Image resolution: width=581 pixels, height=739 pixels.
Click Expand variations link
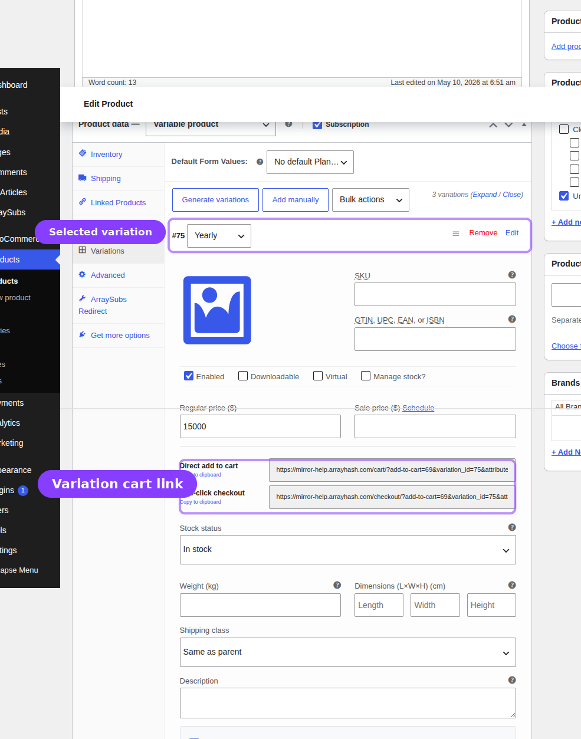[485, 195]
